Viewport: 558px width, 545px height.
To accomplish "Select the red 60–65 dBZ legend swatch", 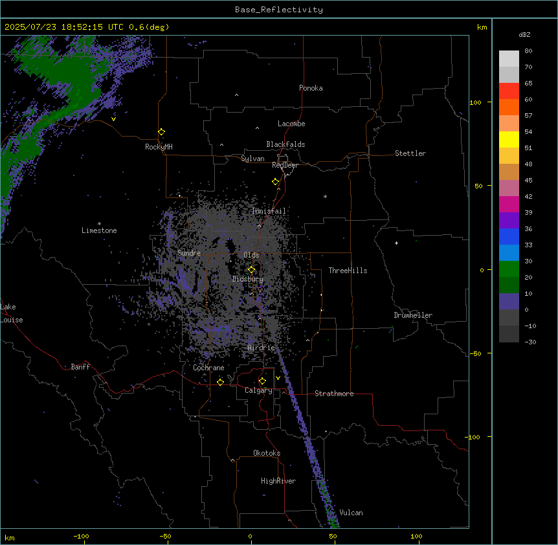I will click(x=509, y=91).
